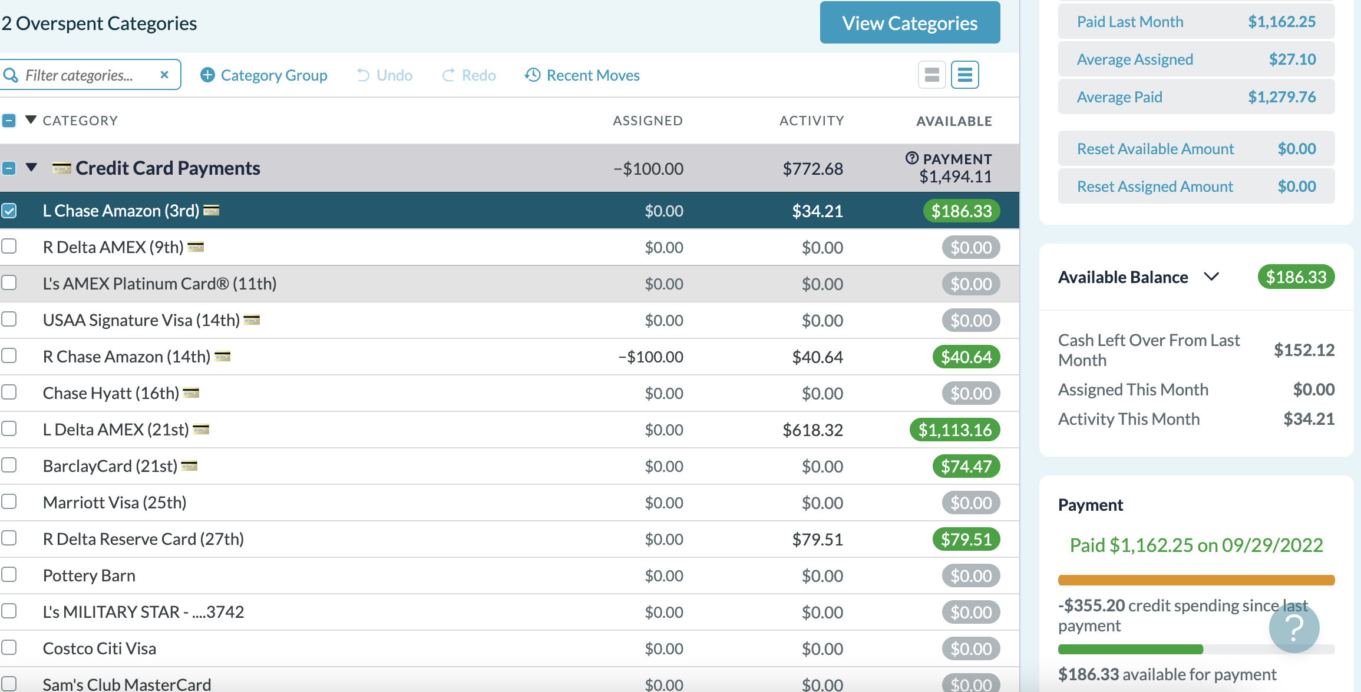Uncheck the L Chase Amazon row checkbox
This screenshot has height=692, width=1361.
tap(8, 210)
